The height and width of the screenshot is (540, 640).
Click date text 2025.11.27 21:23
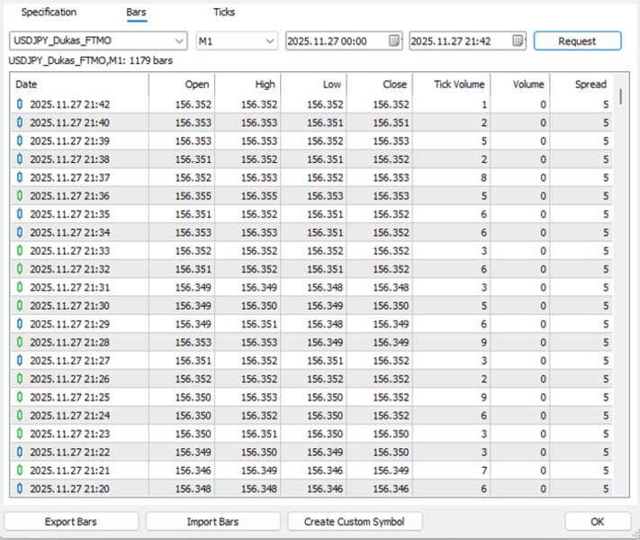70,434
